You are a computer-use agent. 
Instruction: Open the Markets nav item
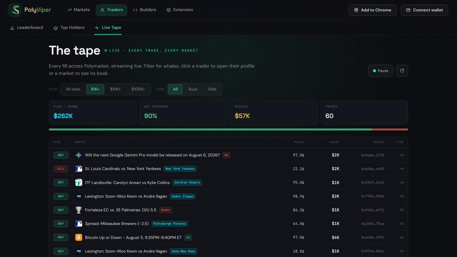click(x=78, y=10)
